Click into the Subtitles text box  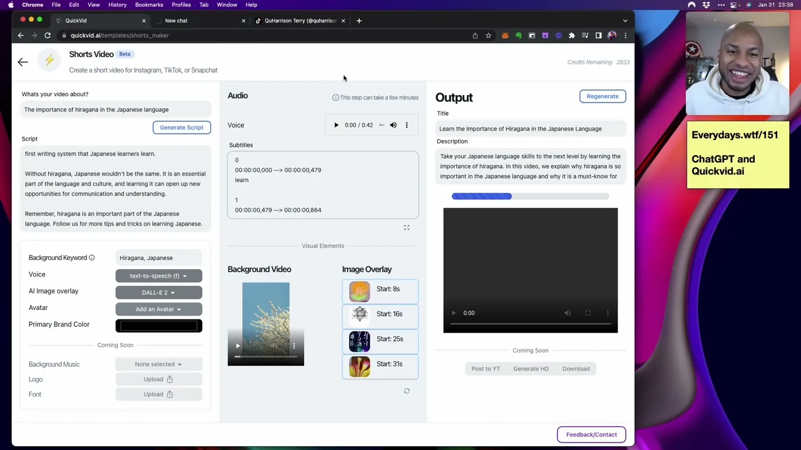pyautogui.click(x=323, y=185)
